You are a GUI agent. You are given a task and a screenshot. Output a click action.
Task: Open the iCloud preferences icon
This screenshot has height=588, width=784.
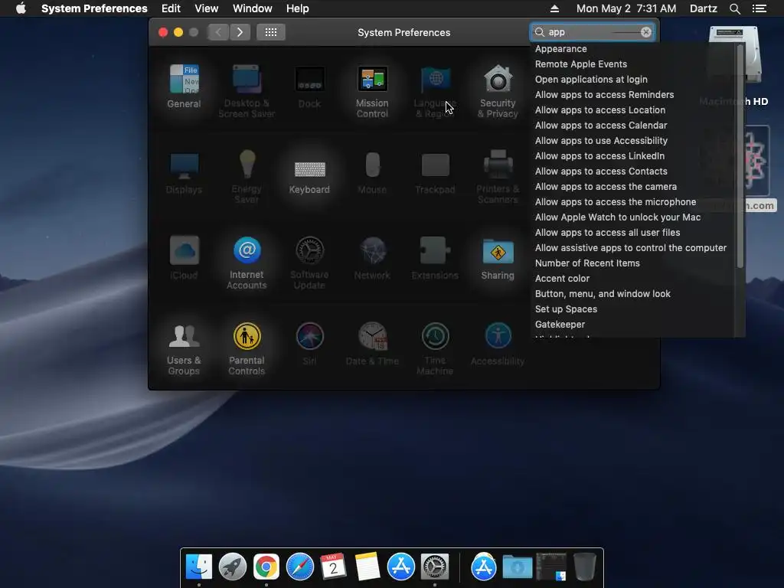click(x=184, y=259)
